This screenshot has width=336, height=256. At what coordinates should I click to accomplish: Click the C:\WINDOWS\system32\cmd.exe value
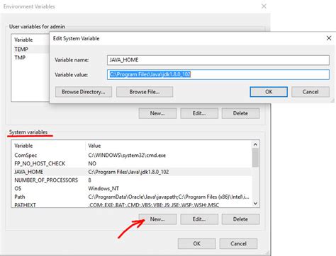pyautogui.click(x=127, y=155)
